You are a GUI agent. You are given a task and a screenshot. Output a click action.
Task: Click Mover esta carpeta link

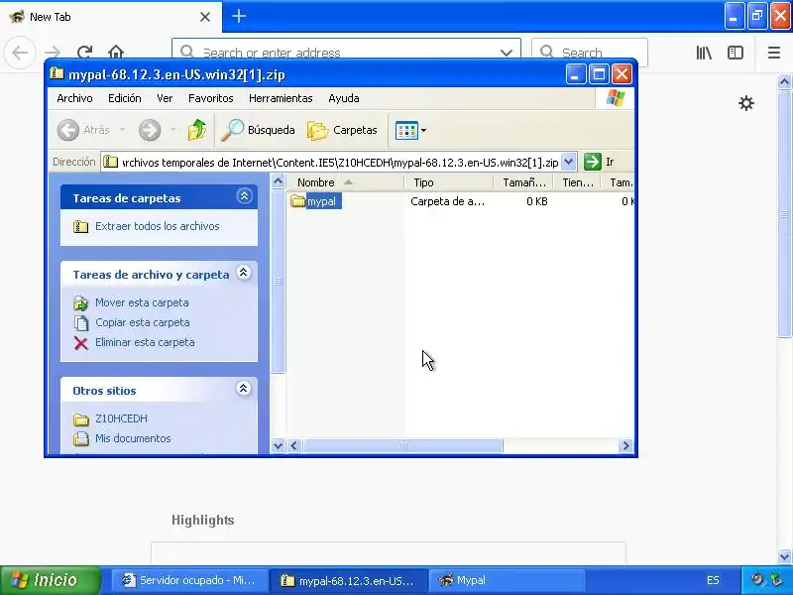click(142, 302)
